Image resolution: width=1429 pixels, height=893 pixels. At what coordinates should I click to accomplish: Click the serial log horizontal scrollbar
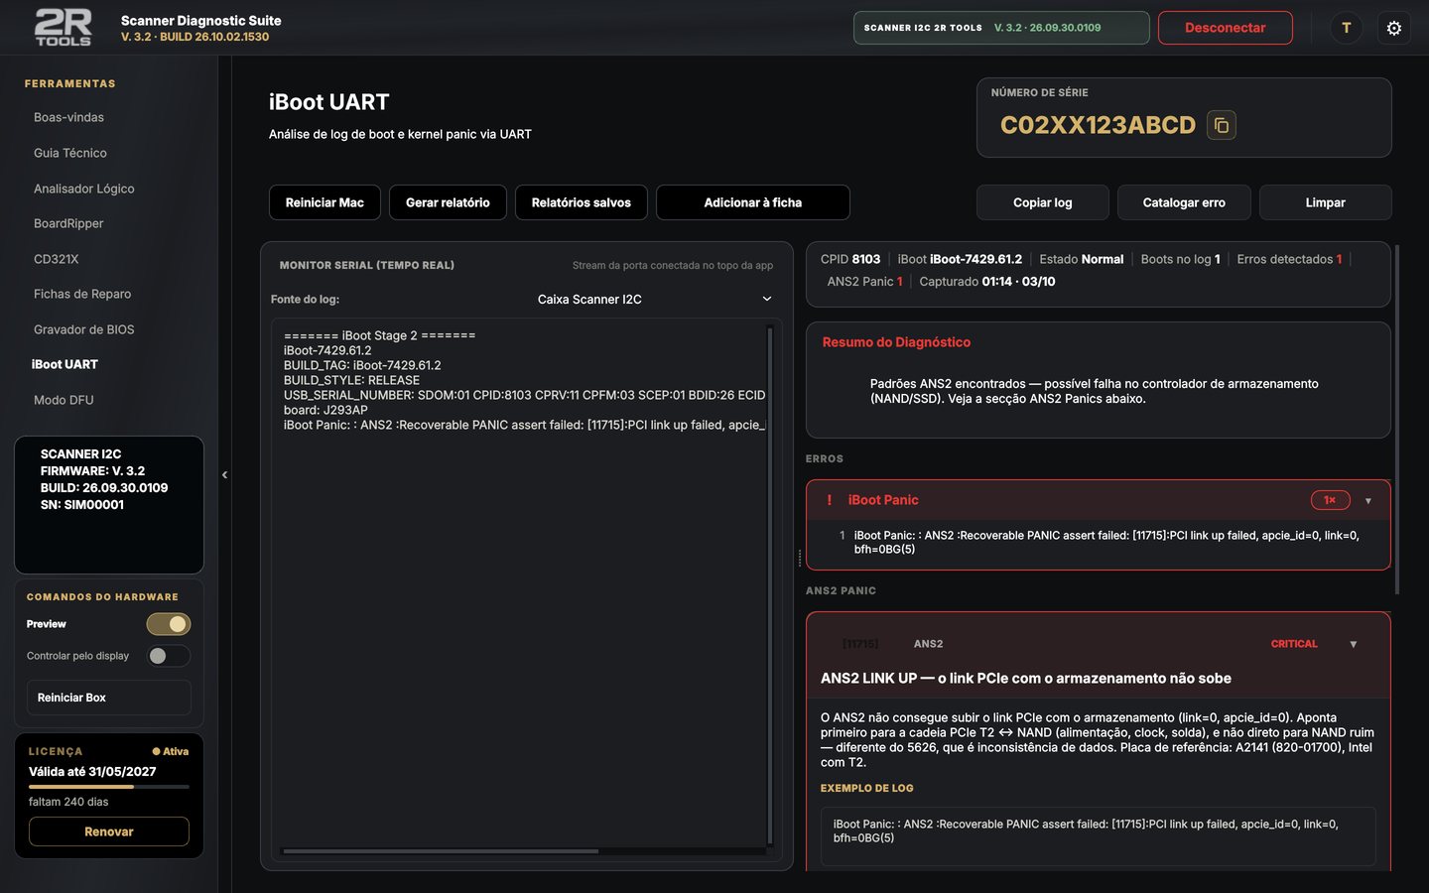coord(441,851)
